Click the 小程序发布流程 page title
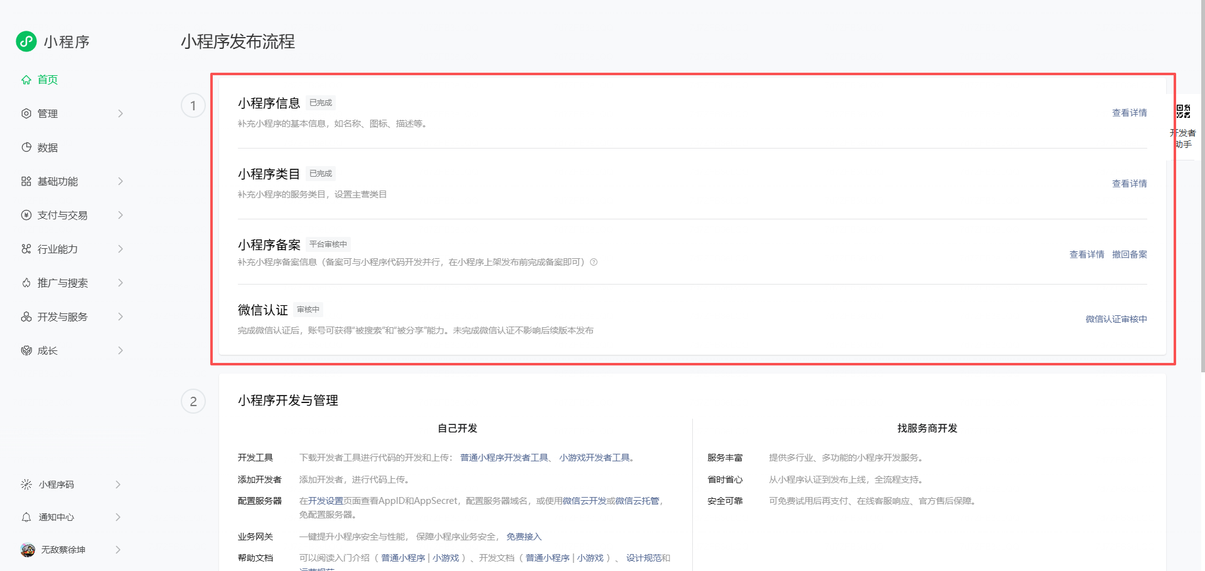The height and width of the screenshot is (571, 1205). (238, 41)
